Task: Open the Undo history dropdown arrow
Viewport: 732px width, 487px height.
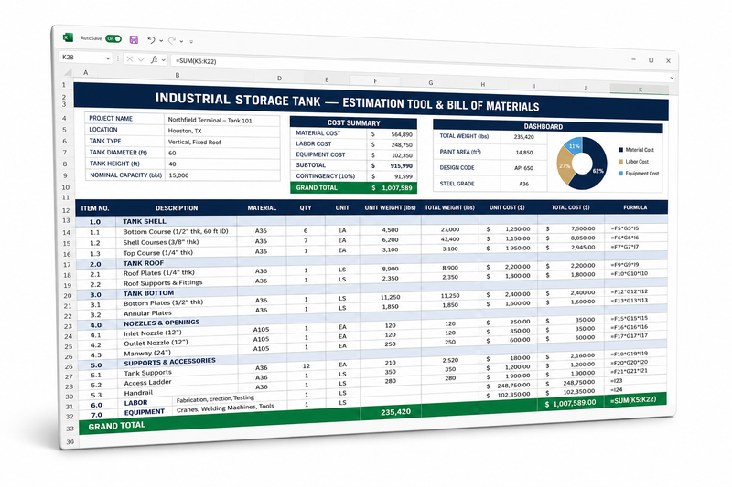Action: (161, 41)
